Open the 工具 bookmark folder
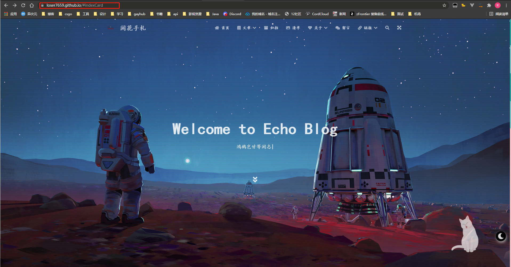 (x=83, y=14)
